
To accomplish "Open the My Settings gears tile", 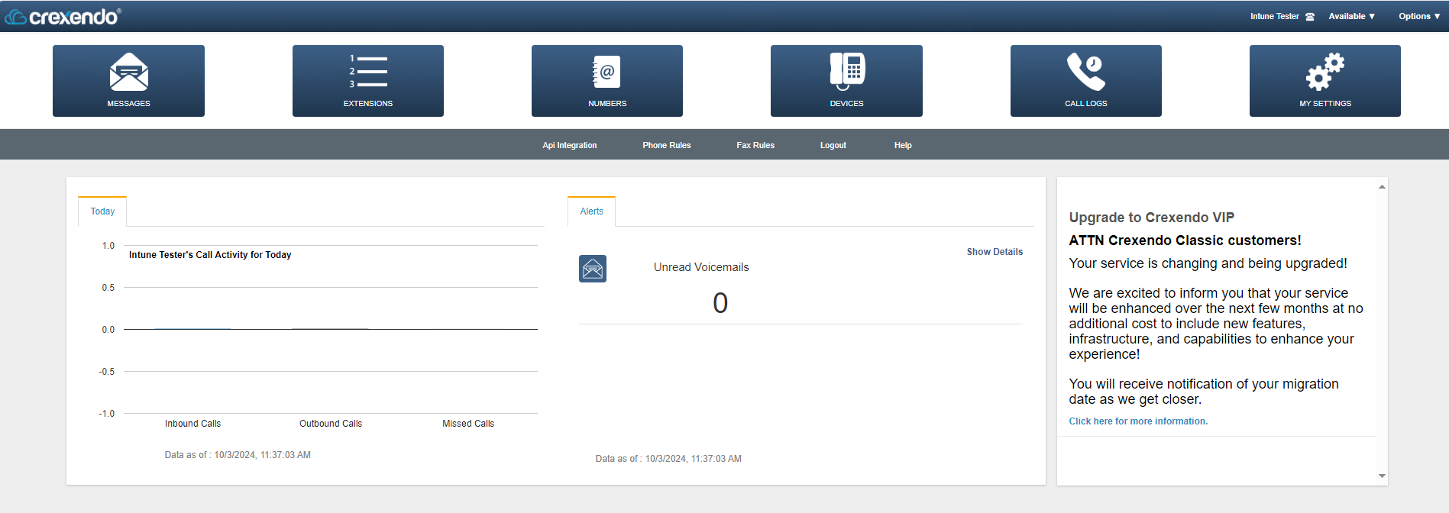I will pyautogui.click(x=1325, y=81).
